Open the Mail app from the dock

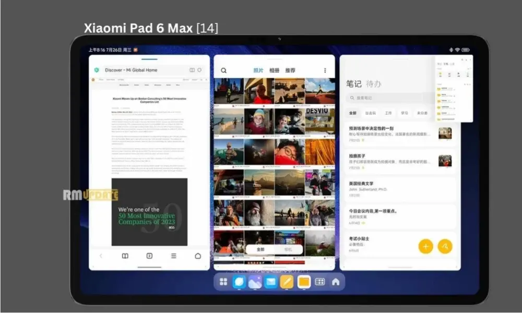tap(270, 282)
